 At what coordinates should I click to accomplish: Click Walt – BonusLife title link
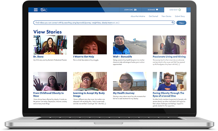(x=123, y=57)
